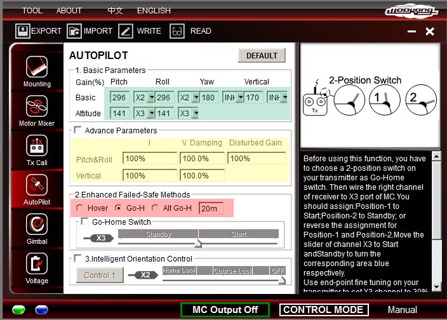The width and height of the screenshot is (447, 320).
Task: Click the Alt Go-H altitude input field
Action: [211, 208]
